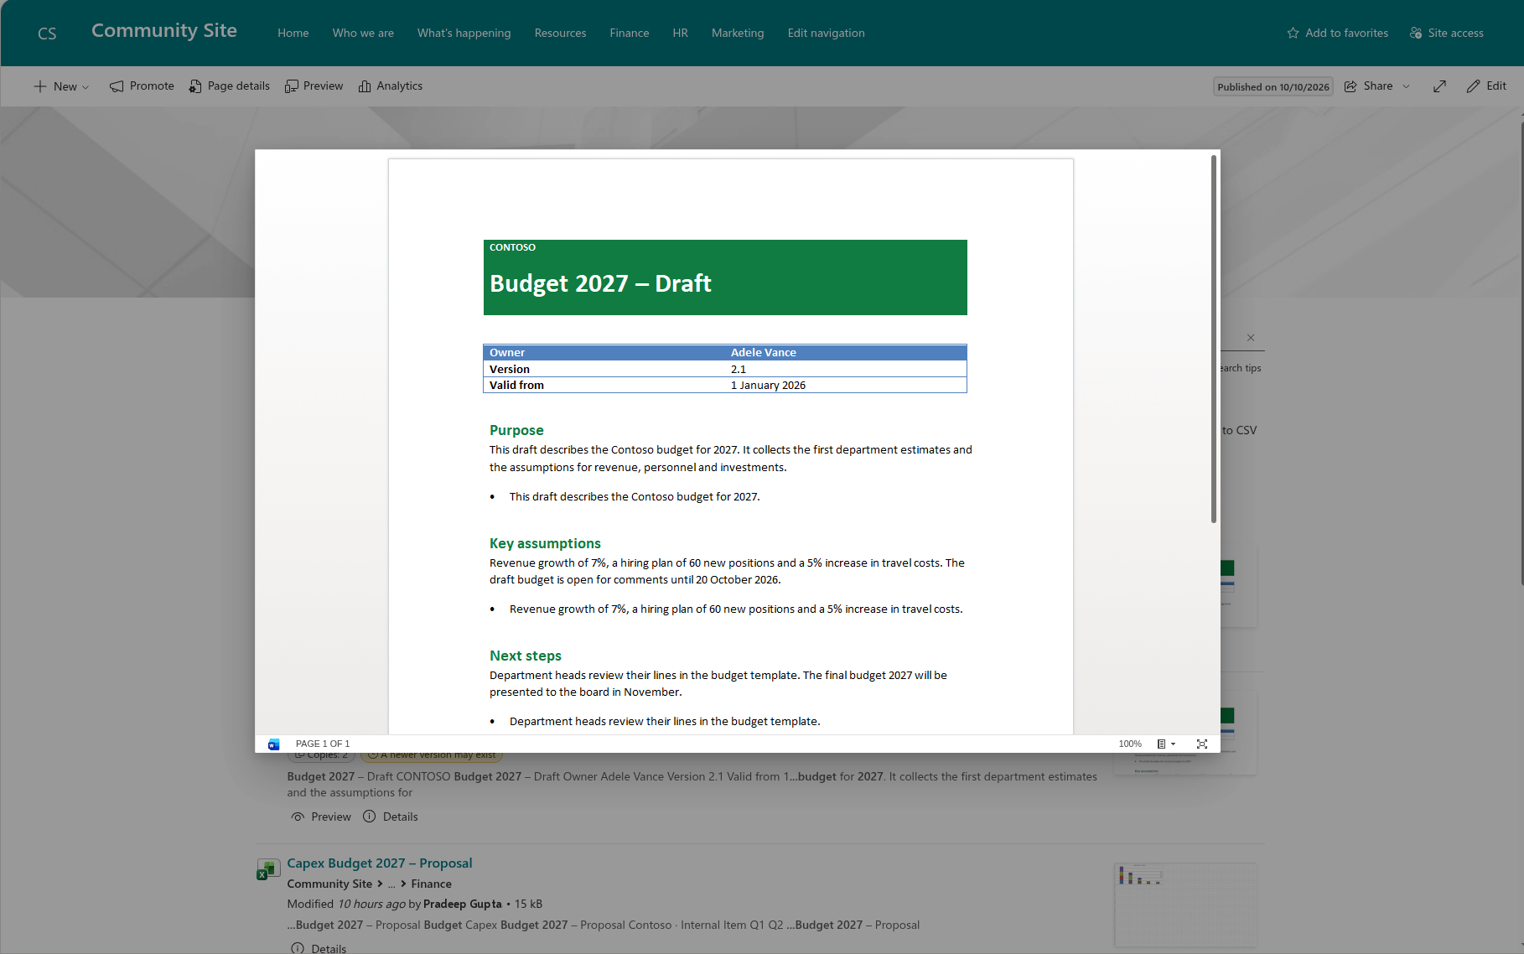Open the Resources navigation item

point(560,33)
